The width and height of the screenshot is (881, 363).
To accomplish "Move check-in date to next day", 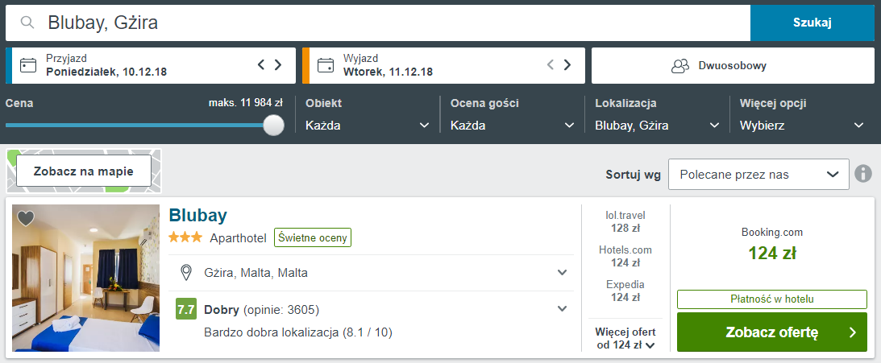I will [x=278, y=65].
